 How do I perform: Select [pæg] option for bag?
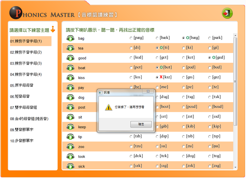point(131,38)
